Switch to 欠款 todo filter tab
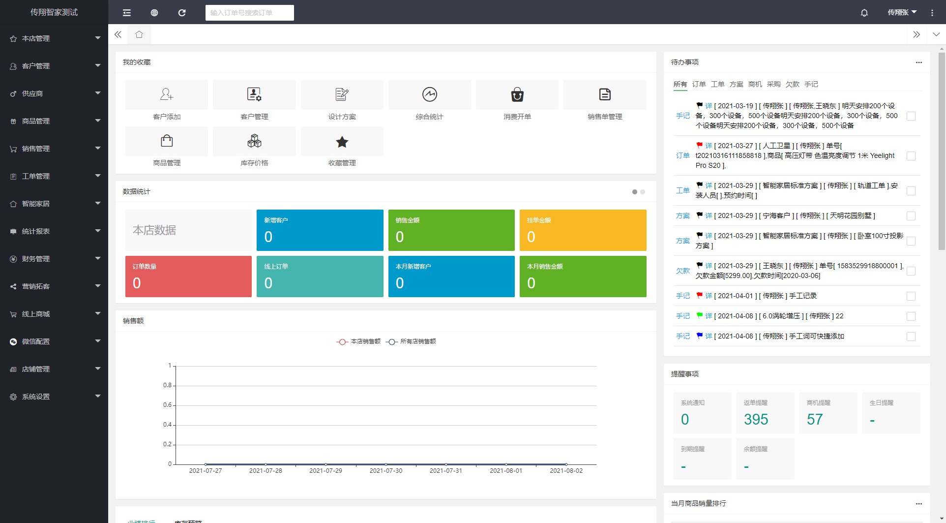 point(792,84)
